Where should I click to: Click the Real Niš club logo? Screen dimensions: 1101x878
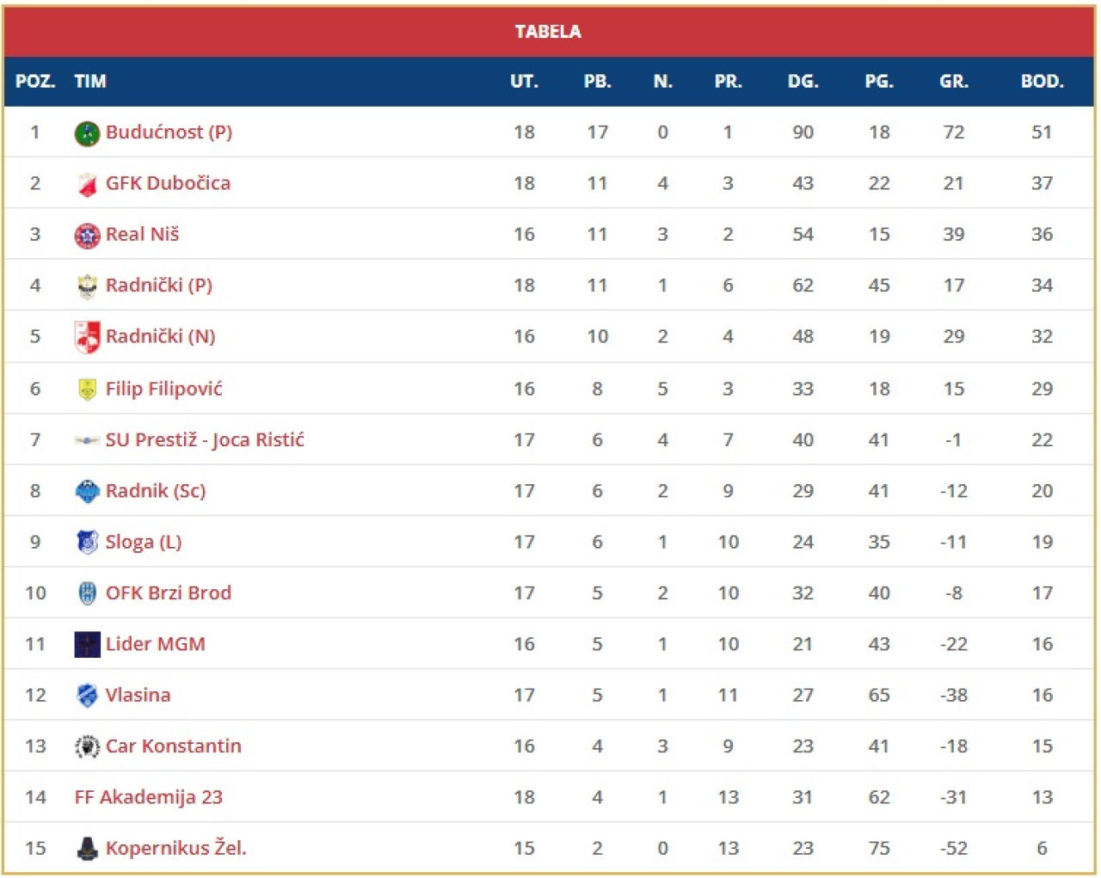coord(87,235)
